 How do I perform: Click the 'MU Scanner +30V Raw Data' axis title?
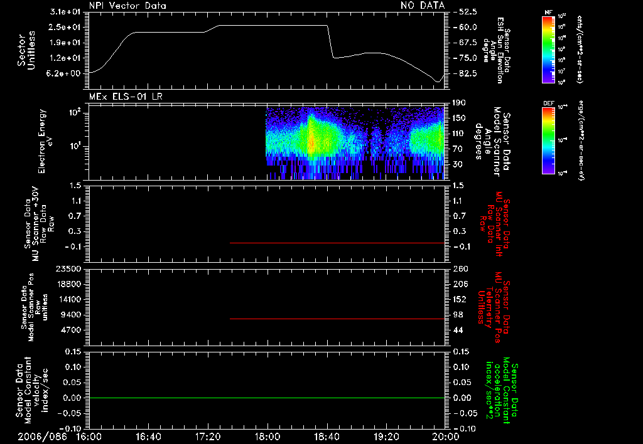[x=39, y=225]
